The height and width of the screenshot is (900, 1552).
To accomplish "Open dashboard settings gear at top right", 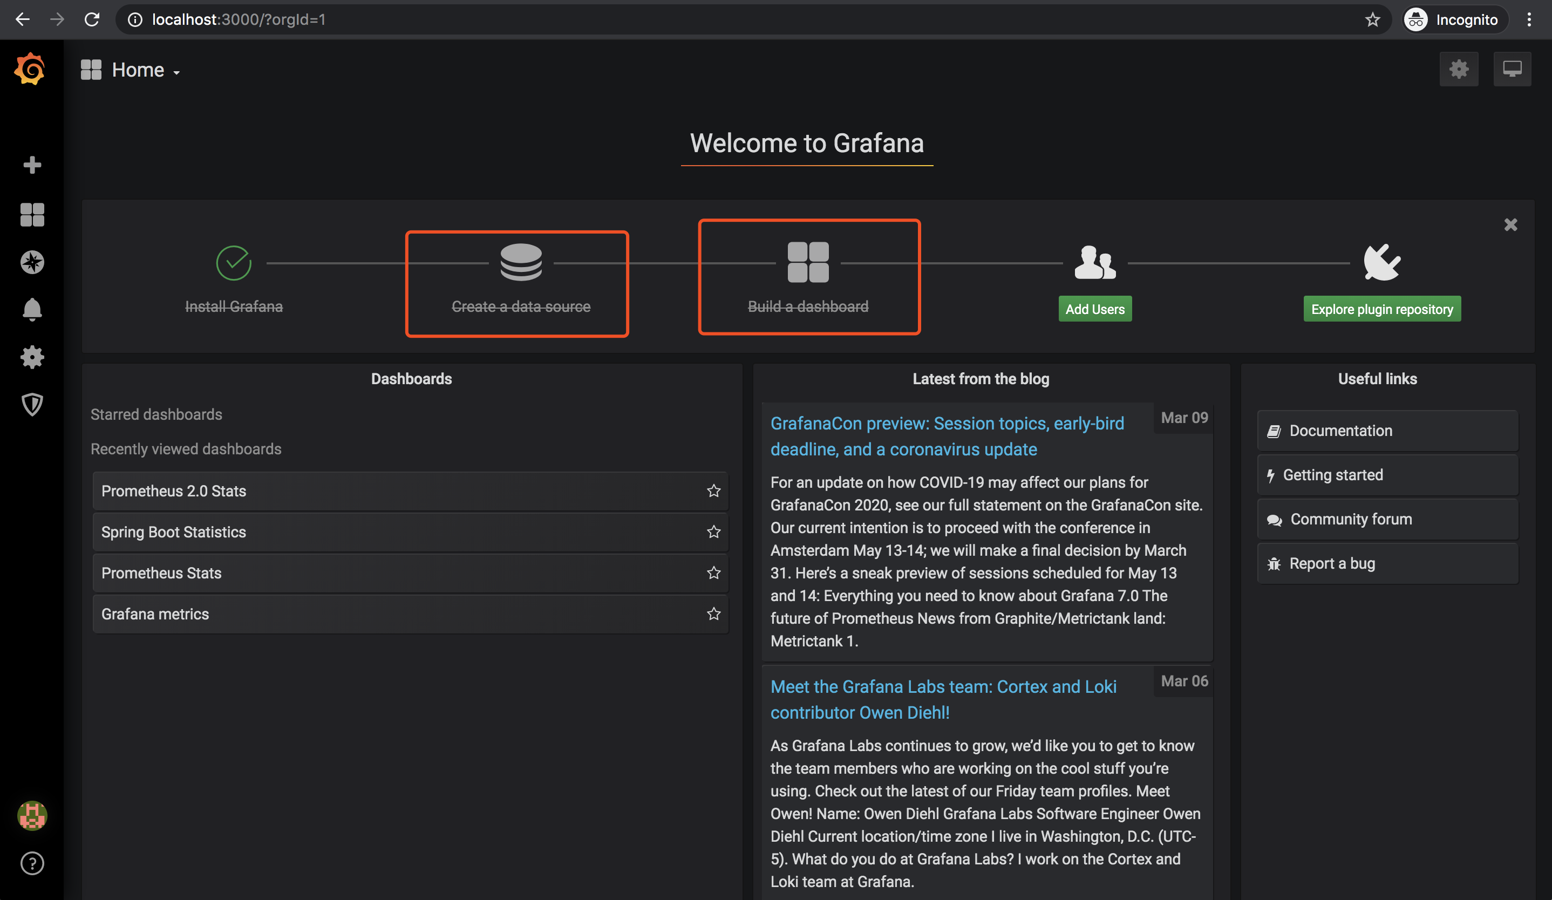I will click(1459, 69).
